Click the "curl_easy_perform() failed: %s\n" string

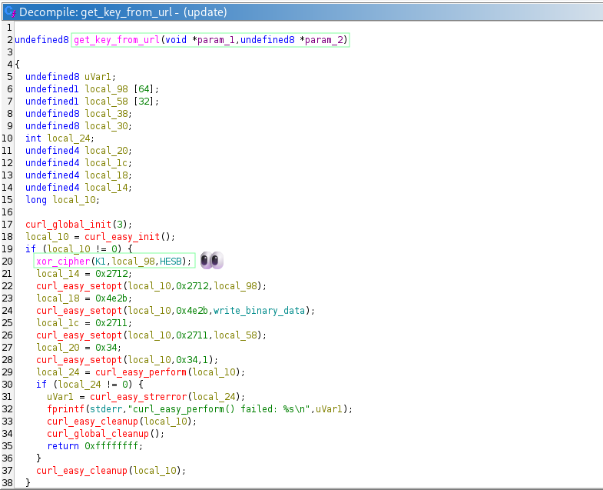coord(219,409)
